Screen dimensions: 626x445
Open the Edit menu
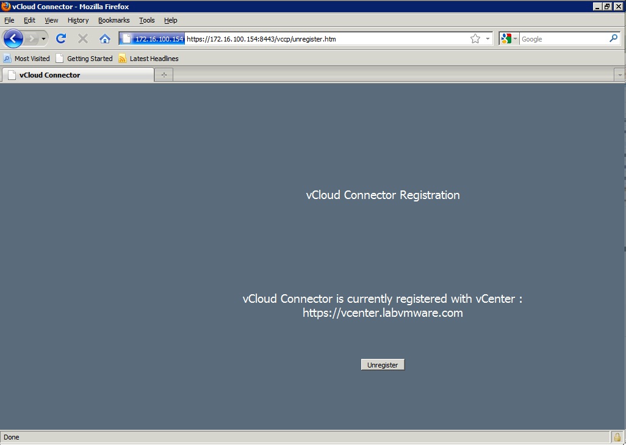point(29,20)
